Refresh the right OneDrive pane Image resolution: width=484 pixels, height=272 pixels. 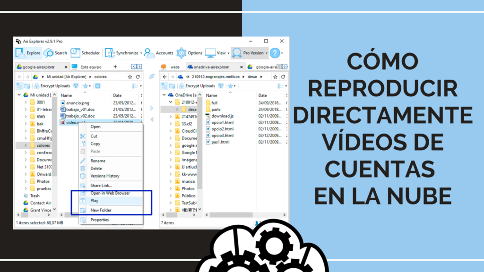[x=283, y=77]
